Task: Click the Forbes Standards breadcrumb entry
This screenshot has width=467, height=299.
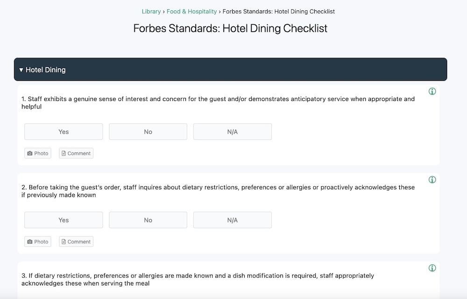Action: point(279,11)
